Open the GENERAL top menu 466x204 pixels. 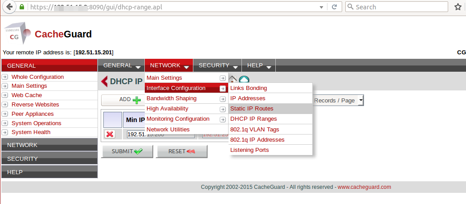[x=121, y=65]
